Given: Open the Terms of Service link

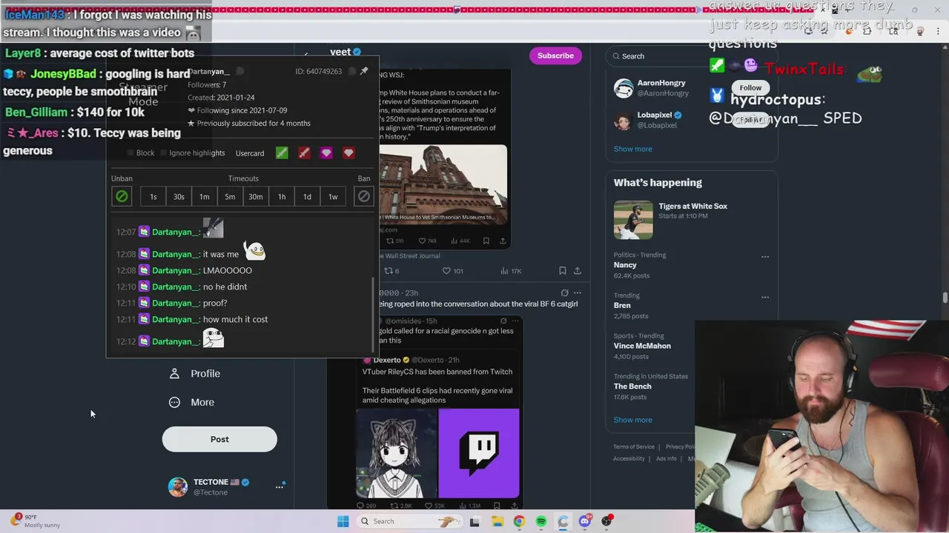Looking at the screenshot, I should 634,447.
